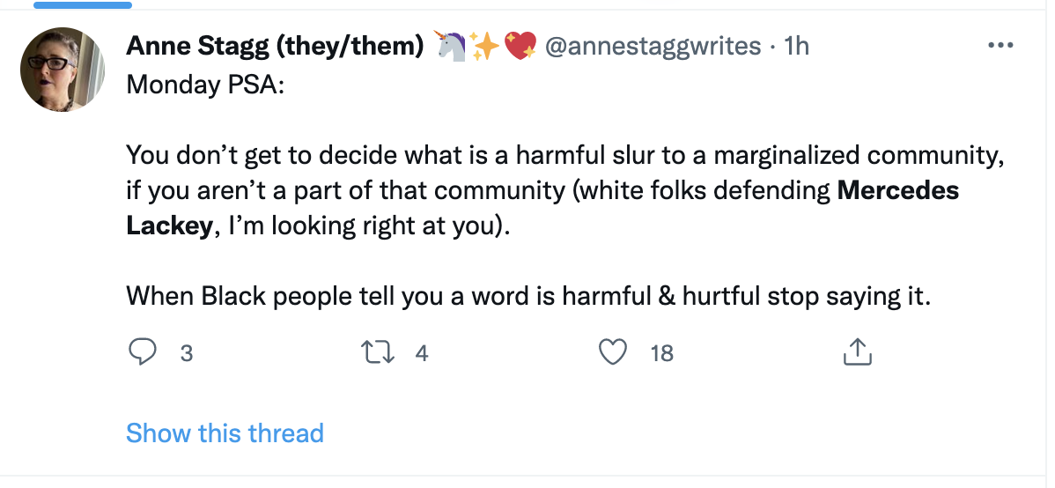Viewport: 1055px width, 488px height.
Task: Click the 1h timestamp of the tweet
Action: coord(796,46)
